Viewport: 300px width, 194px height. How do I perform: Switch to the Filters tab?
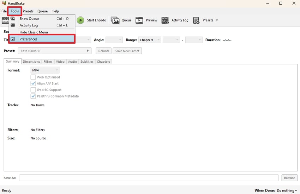coord(48,62)
